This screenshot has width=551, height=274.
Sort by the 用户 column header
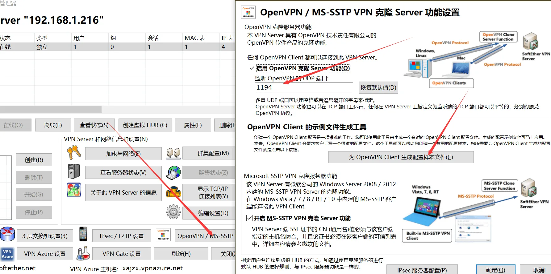(x=90, y=38)
